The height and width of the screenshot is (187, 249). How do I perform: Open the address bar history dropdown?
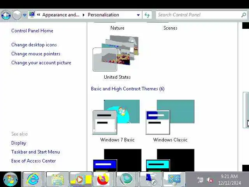(139, 15)
